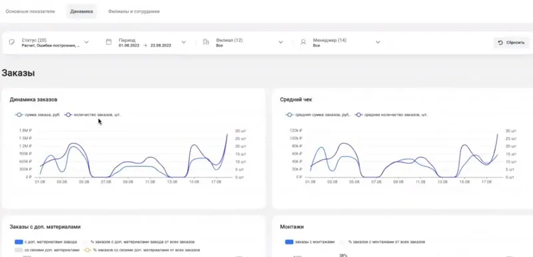Click the start date 01.08.2022 field

tap(128, 45)
